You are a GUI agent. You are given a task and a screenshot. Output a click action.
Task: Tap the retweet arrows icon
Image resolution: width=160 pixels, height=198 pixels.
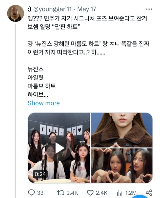[61, 193]
